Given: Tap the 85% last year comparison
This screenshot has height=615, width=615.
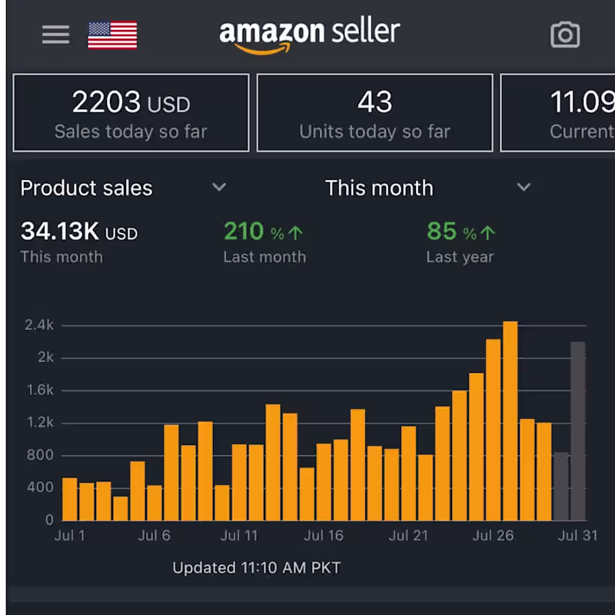Looking at the screenshot, I should pos(451,231).
